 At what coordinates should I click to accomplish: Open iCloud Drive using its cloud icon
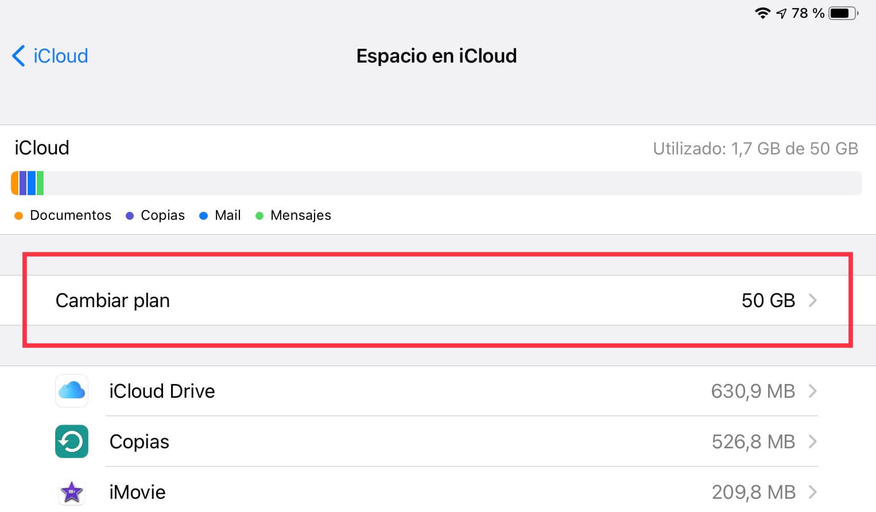(x=71, y=391)
